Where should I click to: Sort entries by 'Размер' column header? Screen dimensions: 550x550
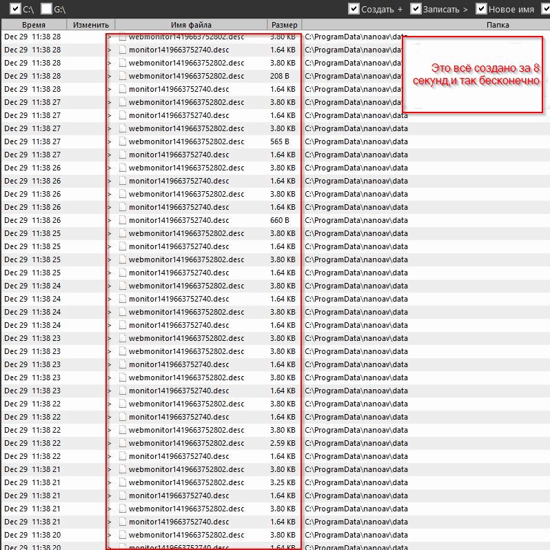(x=284, y=25)
